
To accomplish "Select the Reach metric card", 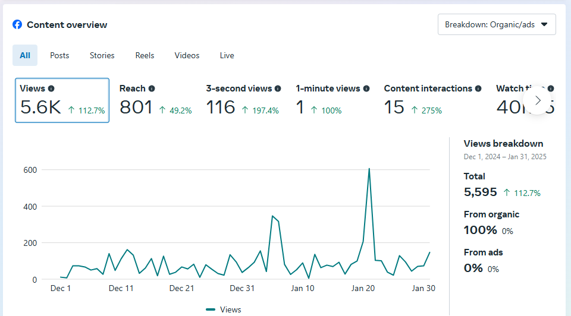I will (155, 100).
